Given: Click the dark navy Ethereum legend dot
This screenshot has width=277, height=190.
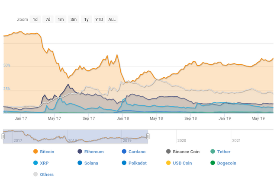Looking at the screenshot, I should click(x=80, y=152).
